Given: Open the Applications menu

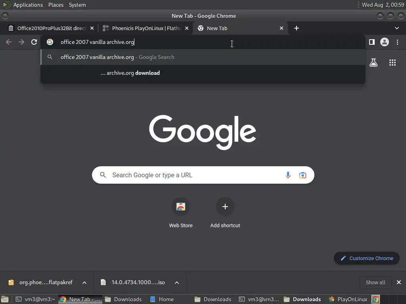Looking at the screenshot, I should pyautogui.click(x=28, y=5).
